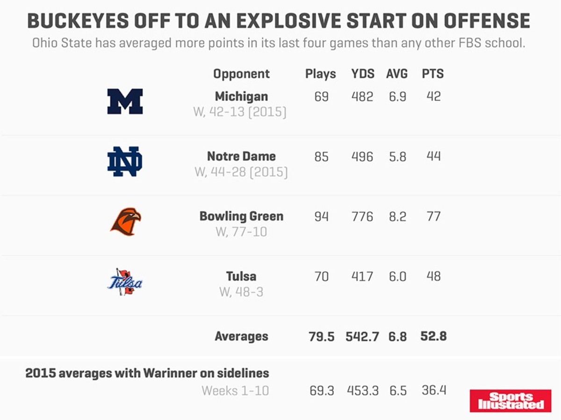Viewport: 561px width, 420px height.
Task: Click the Notre Dame opponent name
Action: pyautogui.click(x=241, y=156)
